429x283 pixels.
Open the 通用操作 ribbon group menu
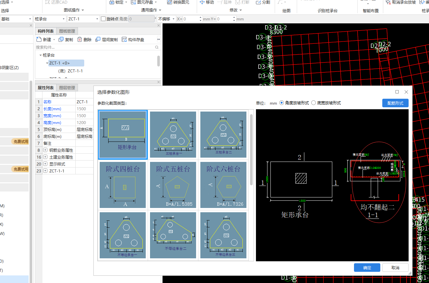point(151,10)
